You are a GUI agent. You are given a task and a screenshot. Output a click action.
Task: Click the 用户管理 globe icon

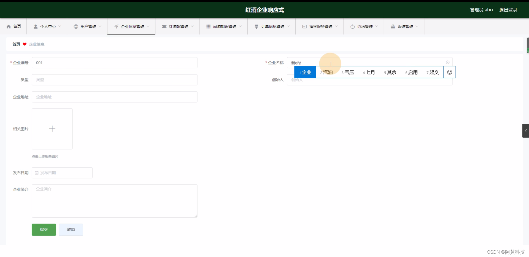(x=75, y=26)
